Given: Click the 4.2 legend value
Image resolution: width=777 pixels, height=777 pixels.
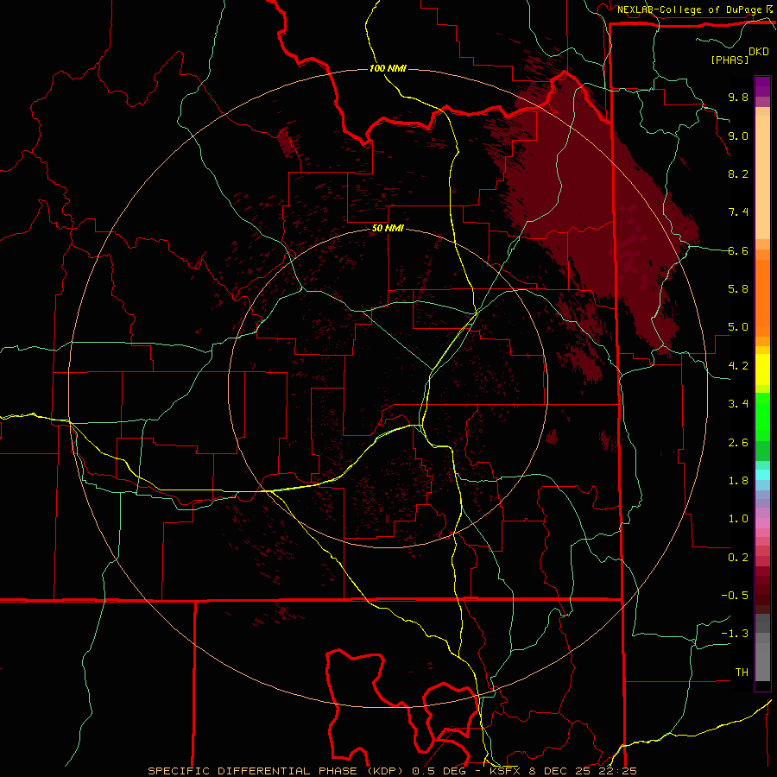Looking at the screenshot, I should 738,366.
